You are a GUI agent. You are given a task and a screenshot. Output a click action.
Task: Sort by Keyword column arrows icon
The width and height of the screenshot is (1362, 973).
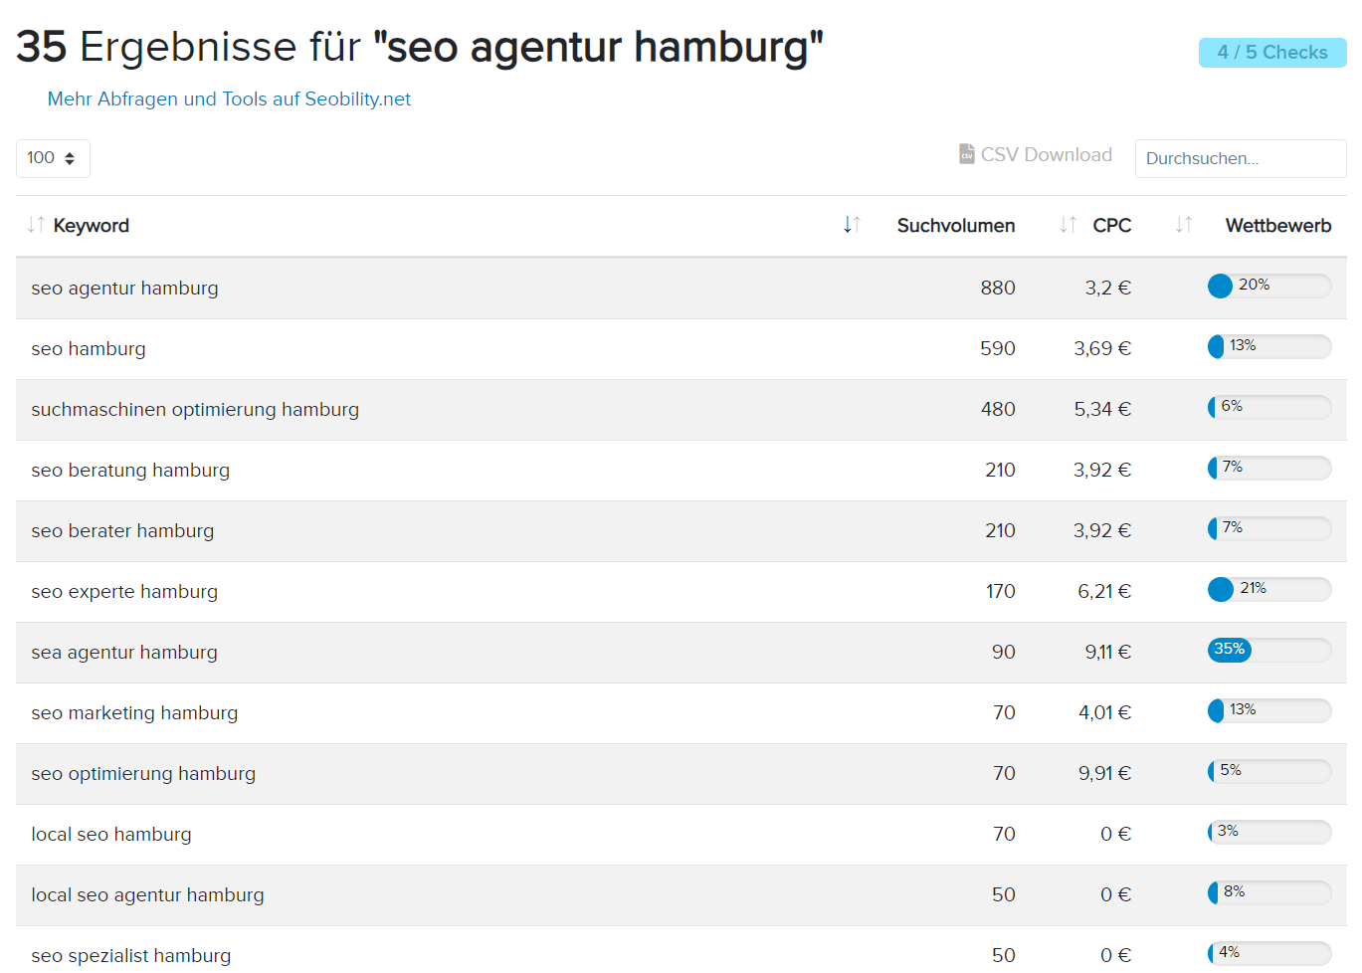pyautogui.click(x=36, y=225)
